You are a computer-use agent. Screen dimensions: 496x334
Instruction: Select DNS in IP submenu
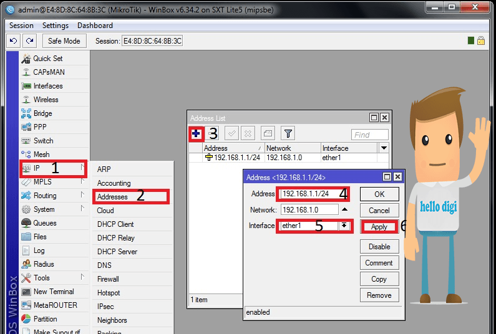tap(132, 265)
